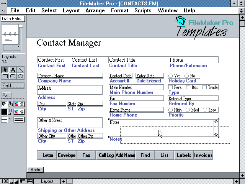The image size is (245, 184).
Task: Click the fill paint bucket icon
Action: pos(10,104)
